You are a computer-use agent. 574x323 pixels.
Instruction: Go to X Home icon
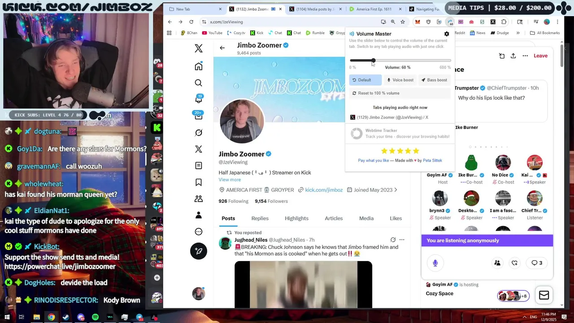click(x=199, y=66)
